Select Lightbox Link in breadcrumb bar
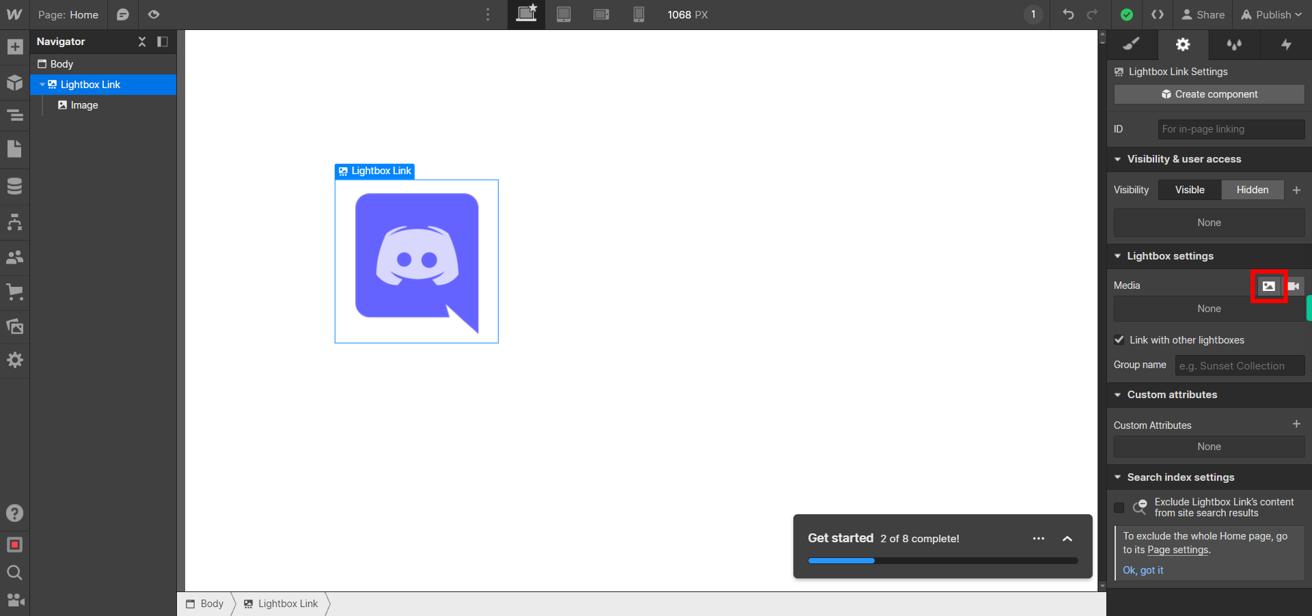The height and width of the screenshot is (616, 1312). tap(281, 604)
